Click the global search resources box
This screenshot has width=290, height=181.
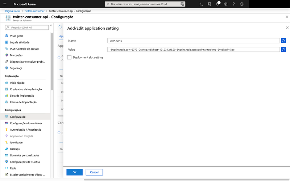tap(145, 4)
